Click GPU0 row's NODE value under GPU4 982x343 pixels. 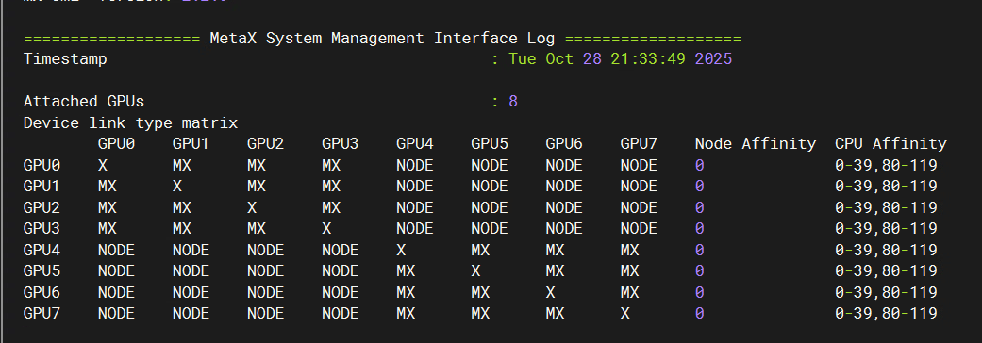[x=415, y=165]
